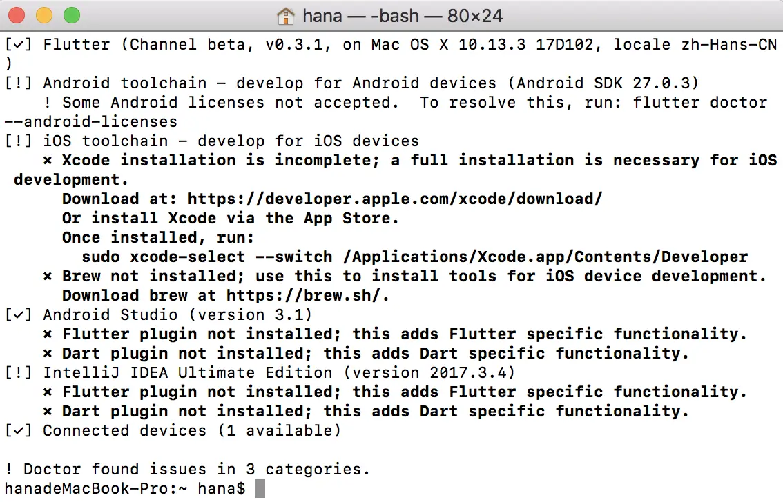Click the warning box beside IntelliJ IDEA
Viewport: 783px width, 502px height.
tap(19, 373)
